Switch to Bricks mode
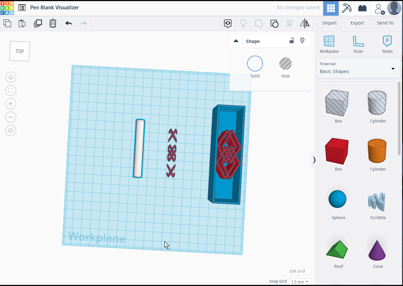Image resolution: width=403 pixels, height=286 pixels. 363,8
